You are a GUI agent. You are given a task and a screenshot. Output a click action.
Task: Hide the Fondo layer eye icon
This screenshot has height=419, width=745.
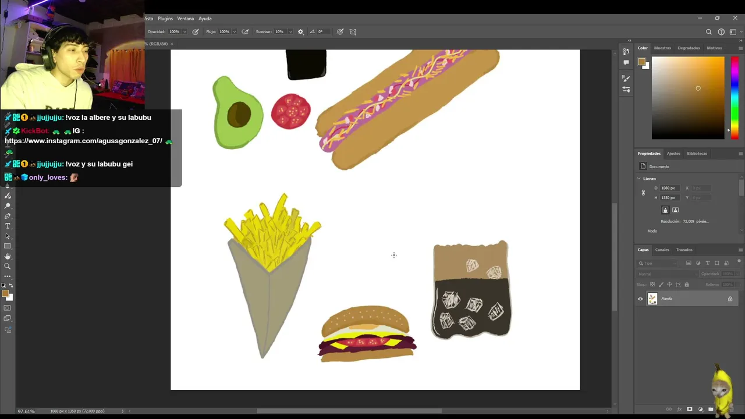pyautogui.click(x=640, y=299)
